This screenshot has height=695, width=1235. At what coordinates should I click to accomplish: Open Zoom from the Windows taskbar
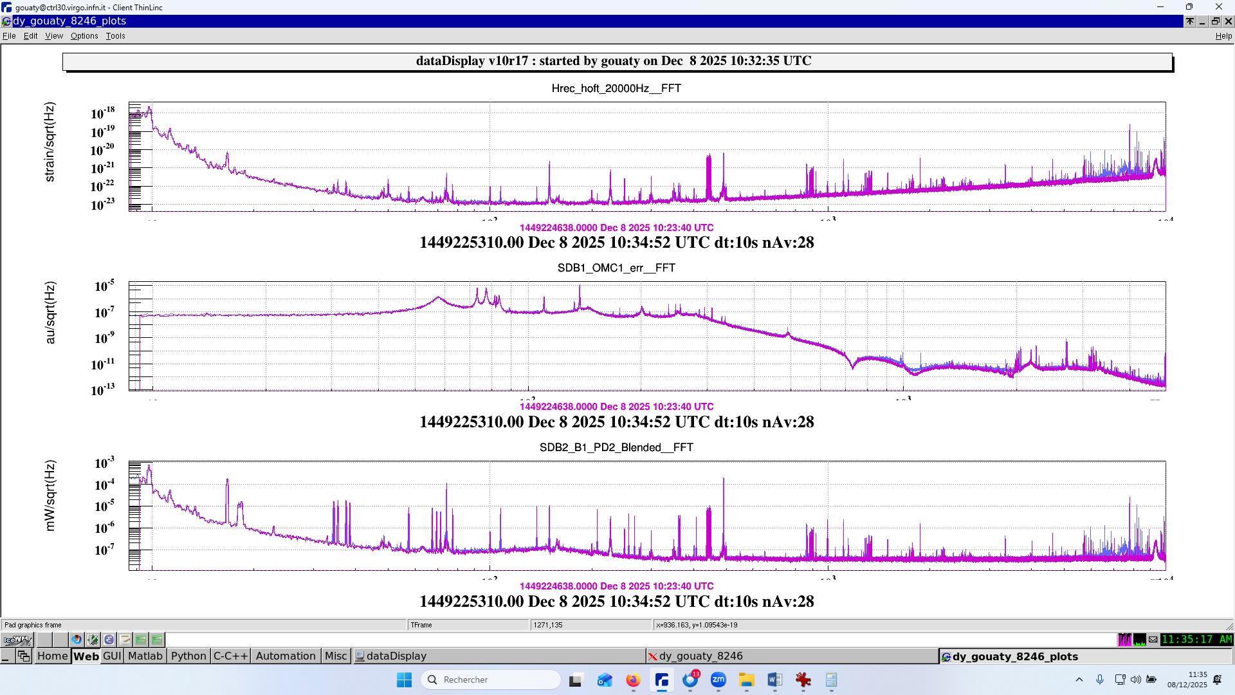tap(718, 680)
